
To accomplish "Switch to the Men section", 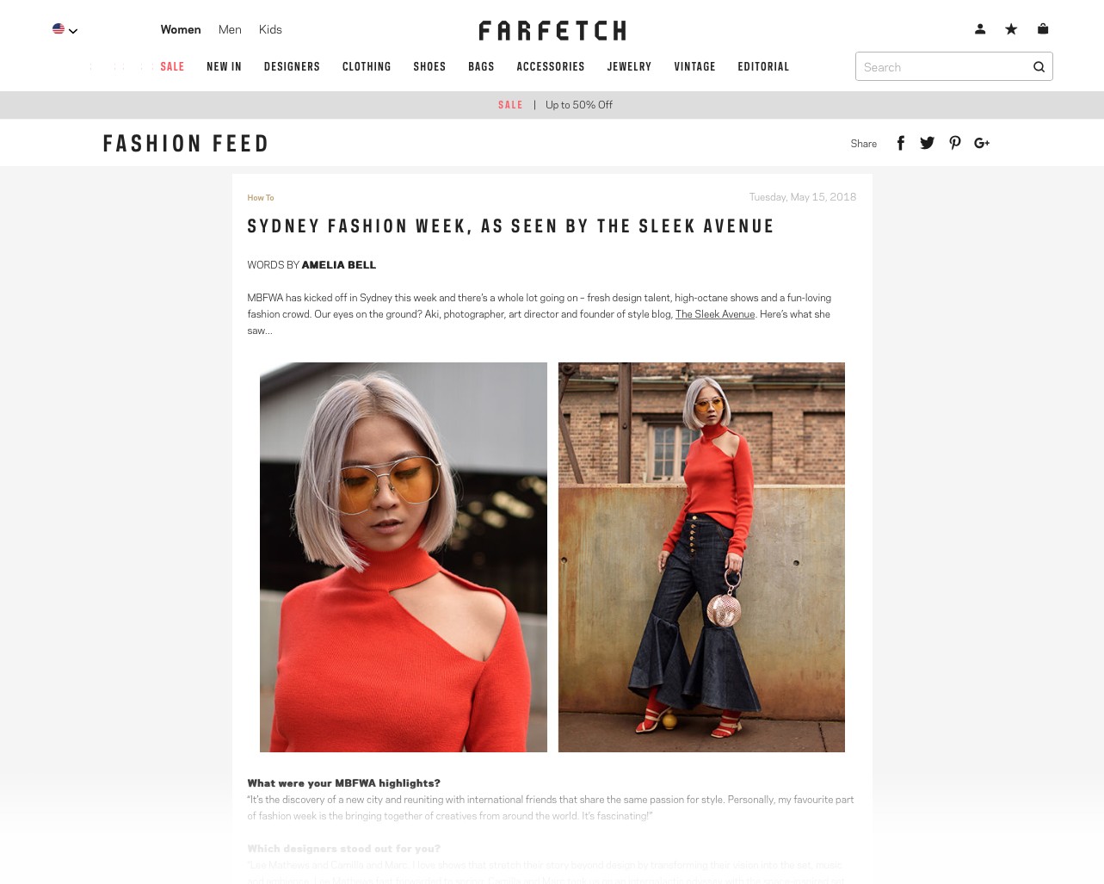I will 230,29.
